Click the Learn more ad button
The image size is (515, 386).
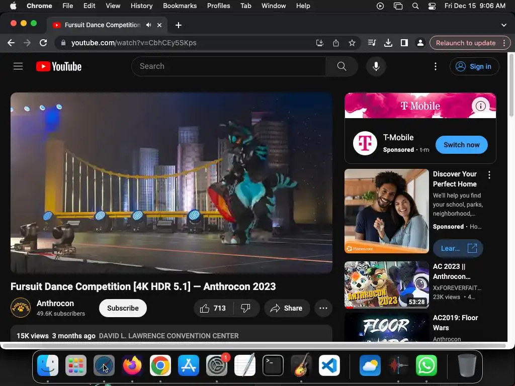458,248
